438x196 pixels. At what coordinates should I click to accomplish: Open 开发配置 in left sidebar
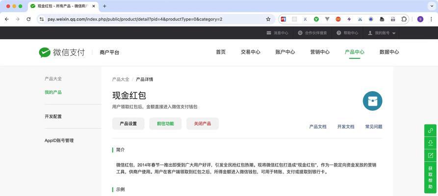53,117
